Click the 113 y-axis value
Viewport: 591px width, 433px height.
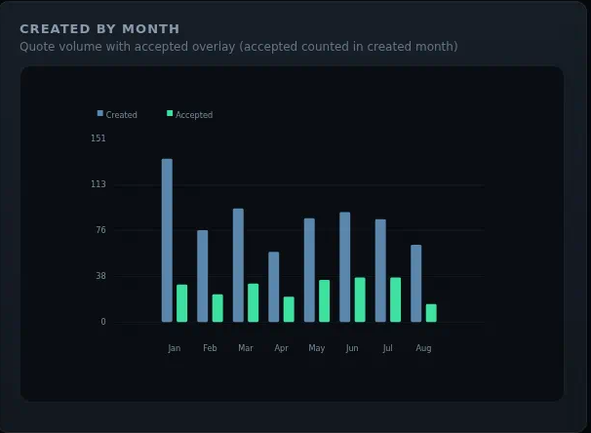pyautogui.click(x=98, y=184)
